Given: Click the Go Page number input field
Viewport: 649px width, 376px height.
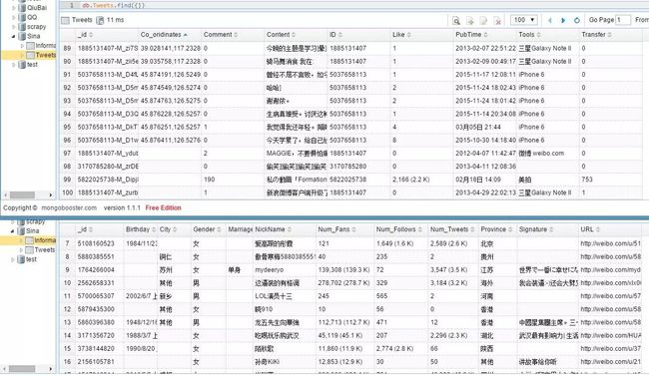Looking at the screenshot, I should 623,20.
